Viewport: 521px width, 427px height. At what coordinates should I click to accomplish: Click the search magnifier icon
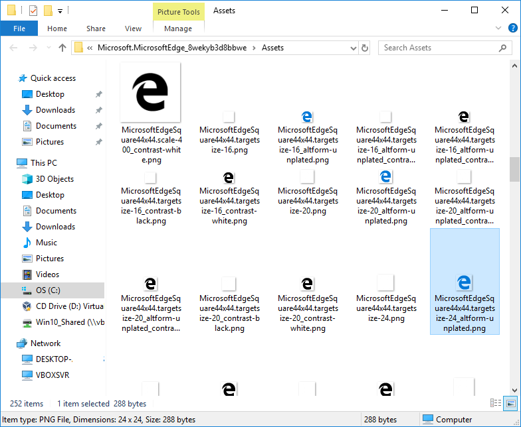click(502, 48)
